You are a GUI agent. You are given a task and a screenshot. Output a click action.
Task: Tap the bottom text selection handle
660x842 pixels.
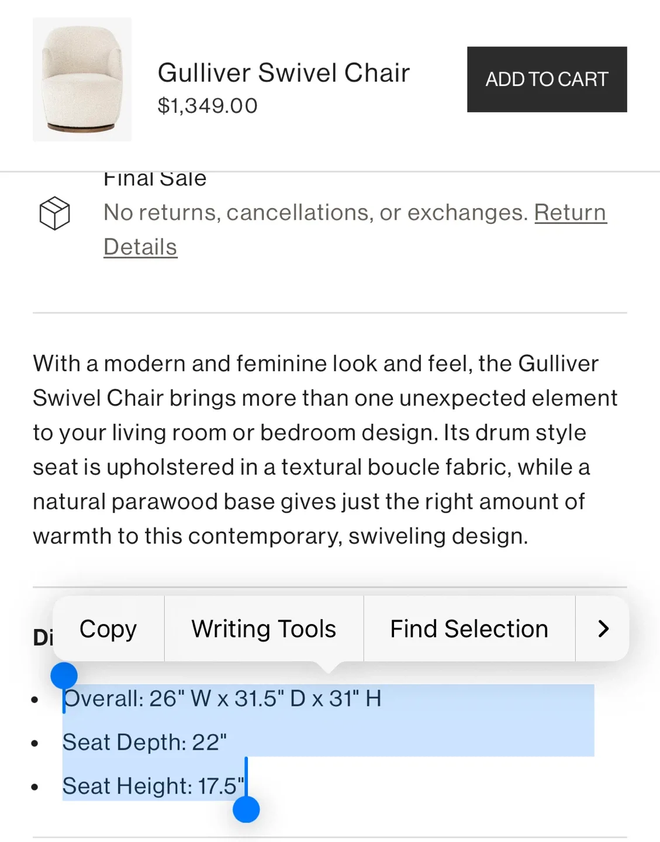(246, 810)
